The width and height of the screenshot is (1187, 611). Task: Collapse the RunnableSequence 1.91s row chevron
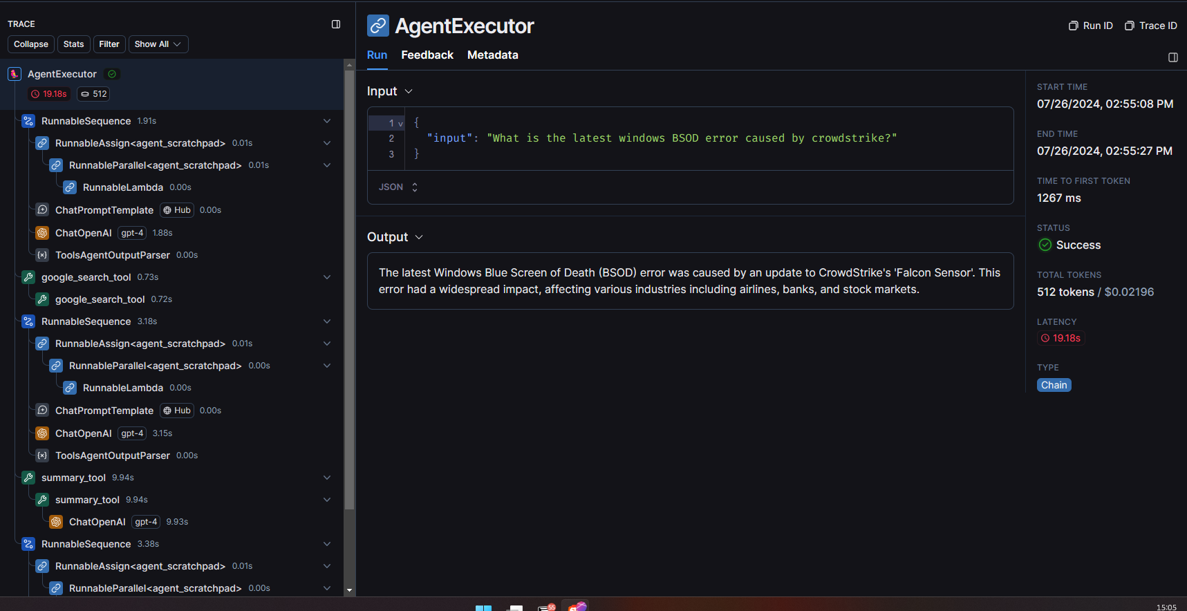click(x=327, y=121)
